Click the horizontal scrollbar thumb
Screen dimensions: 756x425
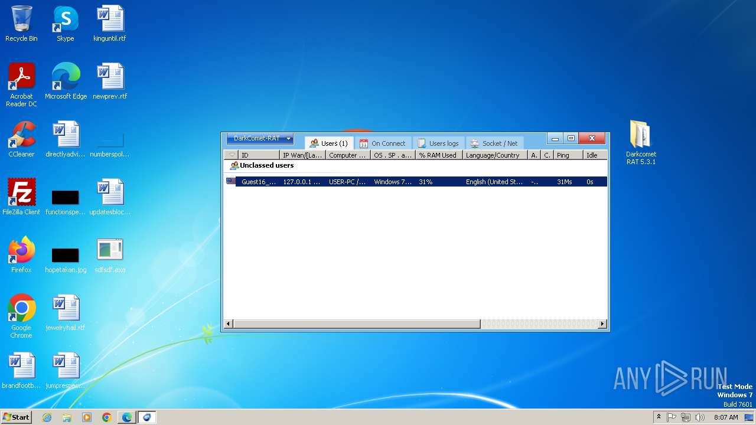pos(357,324)
